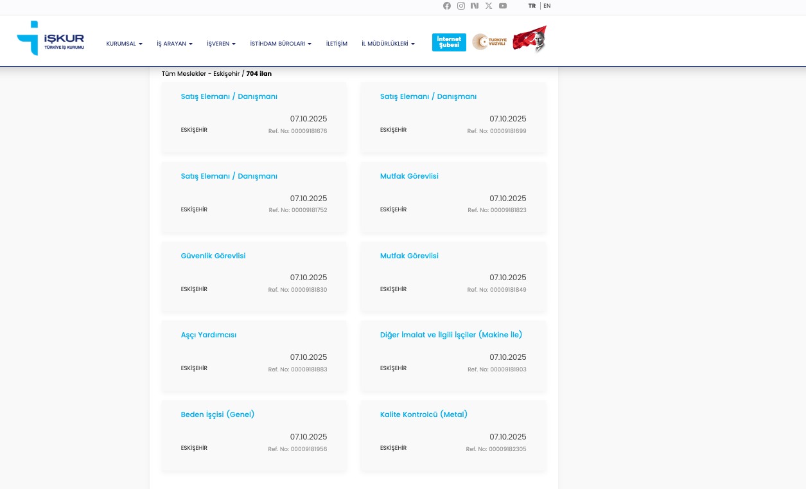Open the Instagram icon in top bar
The image size is (806, 489).
point(461,6)
